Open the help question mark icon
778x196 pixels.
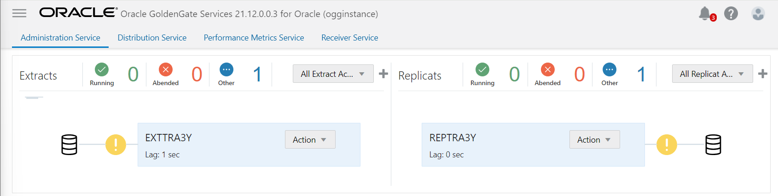[731, 13]
